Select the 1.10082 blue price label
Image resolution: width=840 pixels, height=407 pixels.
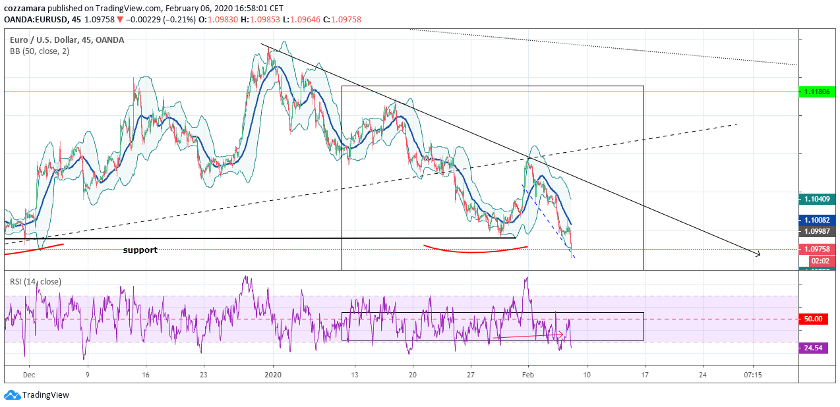tap(817, 220)
